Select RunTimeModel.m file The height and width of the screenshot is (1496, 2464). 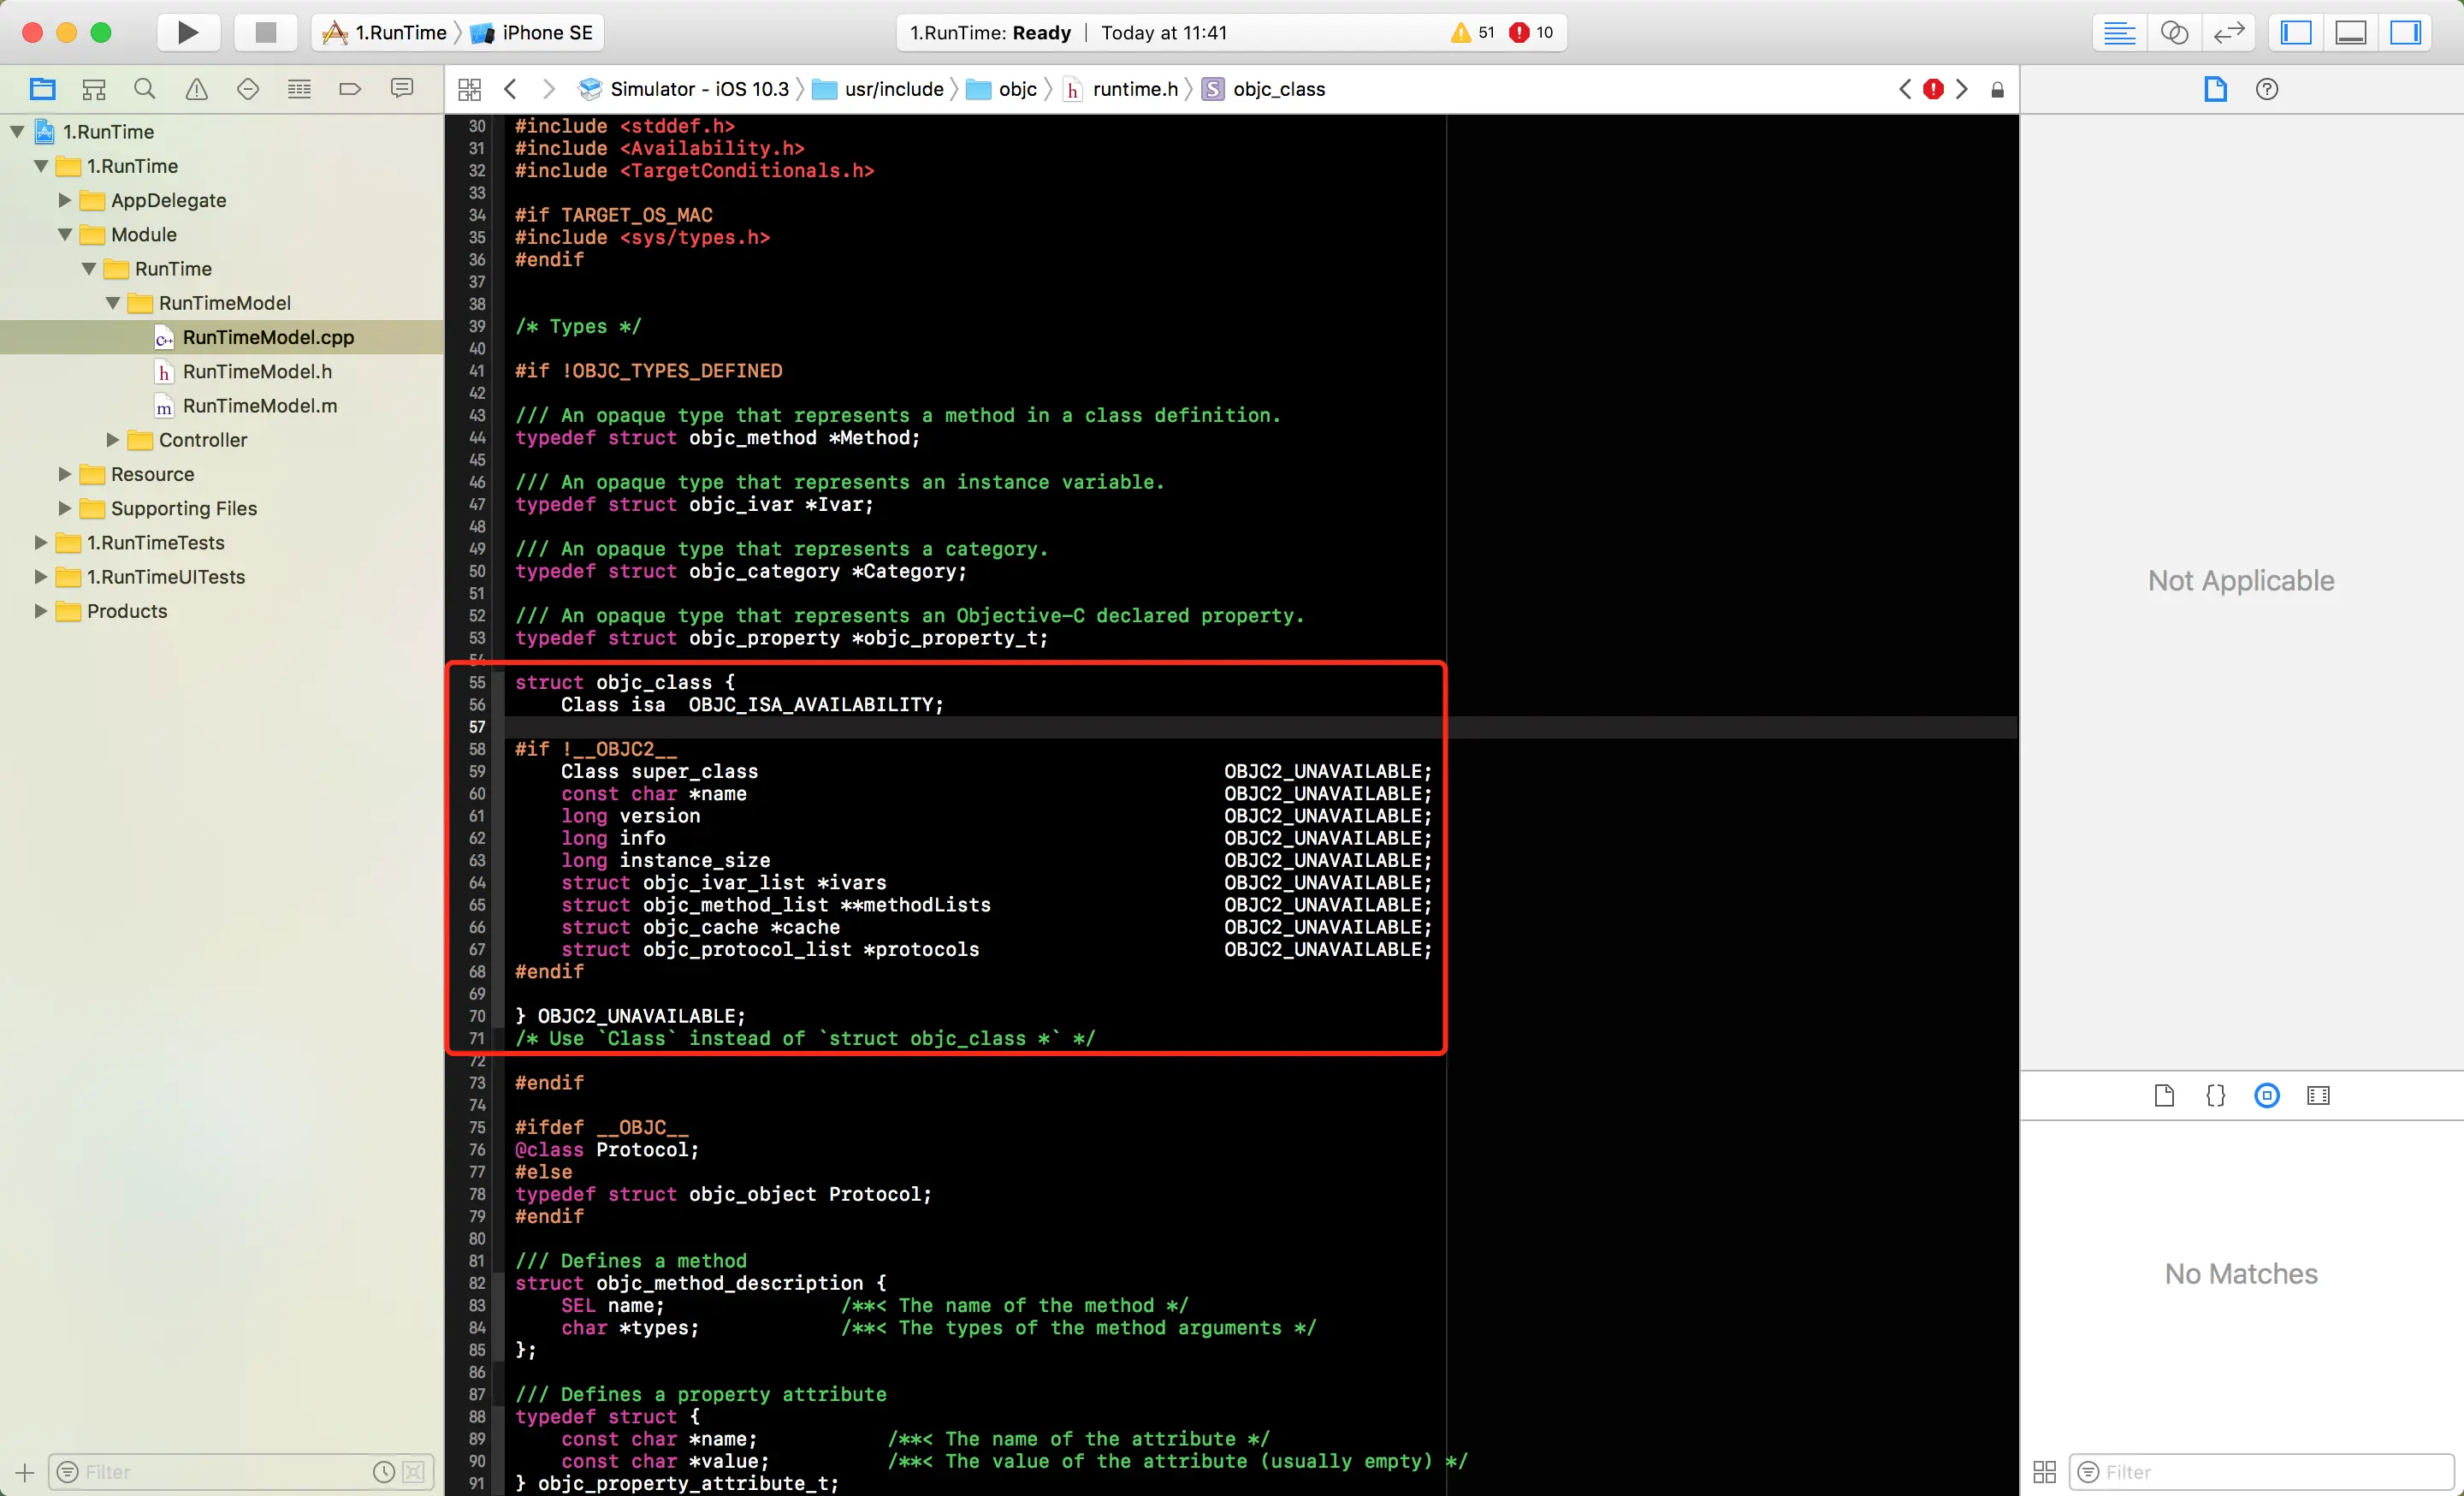click(222, 405)
